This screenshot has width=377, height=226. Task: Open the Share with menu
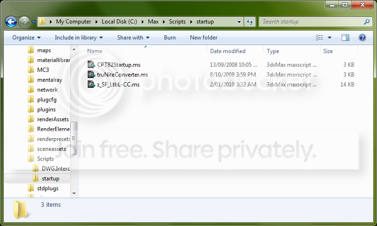(133, 38)
